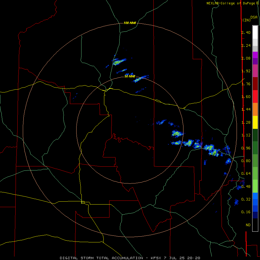
Task: Click the 0.16 legend value
Action: pos(246,212)
